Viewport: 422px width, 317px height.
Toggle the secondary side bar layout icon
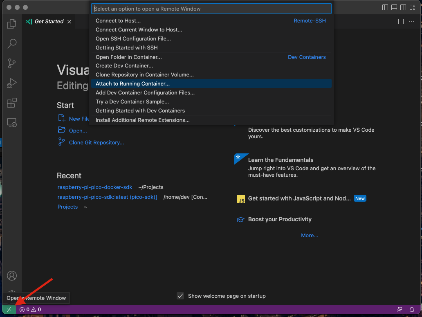[x=403, y=7]
